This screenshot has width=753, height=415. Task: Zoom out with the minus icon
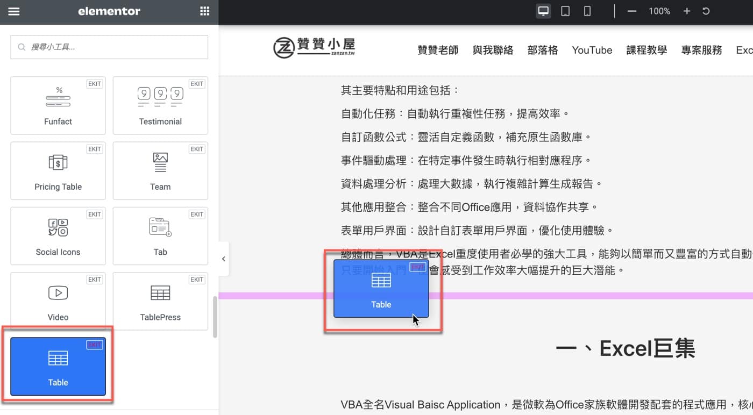(x=632, y=11)
